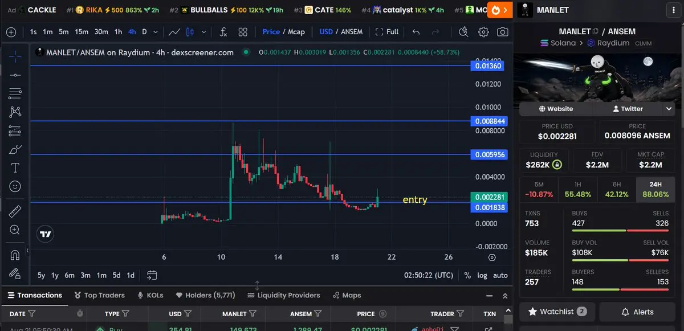Set chart interval to 1s
Image resolution: width=684 pixels, height=331 pixels.
click(34, 32)
